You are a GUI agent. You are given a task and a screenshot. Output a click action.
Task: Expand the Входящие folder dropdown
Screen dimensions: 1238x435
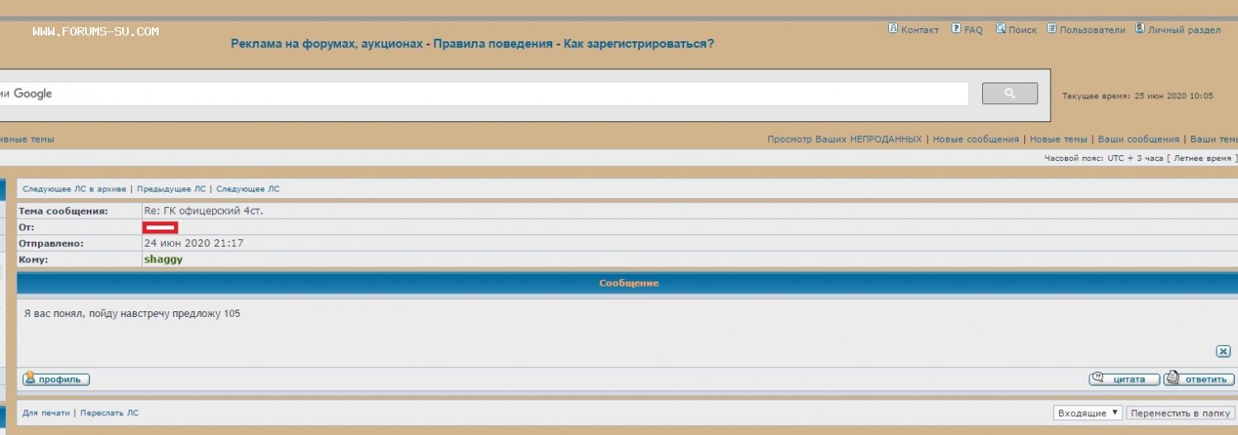click(x=1088, y=413)
